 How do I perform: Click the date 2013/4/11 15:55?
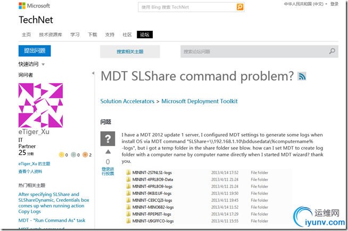click(225, 221)
